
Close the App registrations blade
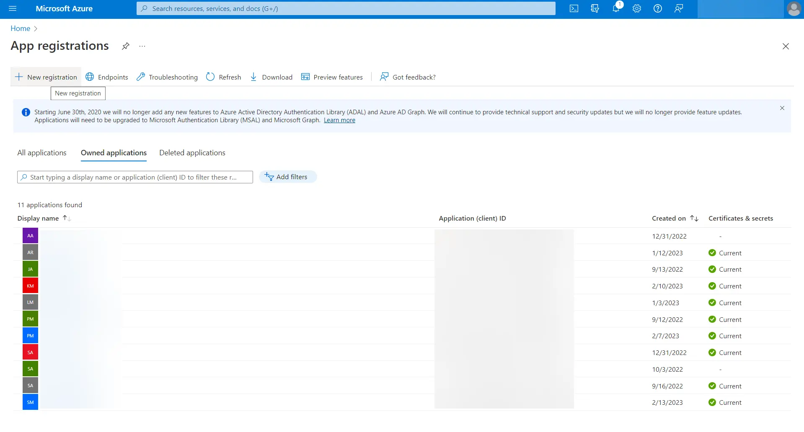pyautogui.click(x=786, y=46)
